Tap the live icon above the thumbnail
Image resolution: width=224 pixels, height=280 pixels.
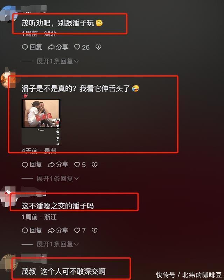[x=25, y=96]
